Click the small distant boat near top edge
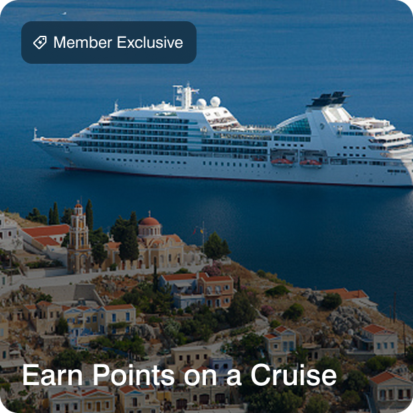Image resolution: width=413 pixels, height=413 pixels. tap(64, 13)
